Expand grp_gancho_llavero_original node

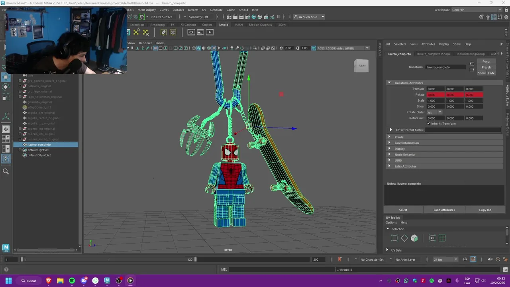point(20,81)
